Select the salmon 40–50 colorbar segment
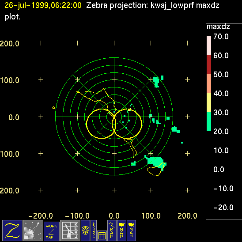Screen dimensions: 242x242 [x=209, y=83]
